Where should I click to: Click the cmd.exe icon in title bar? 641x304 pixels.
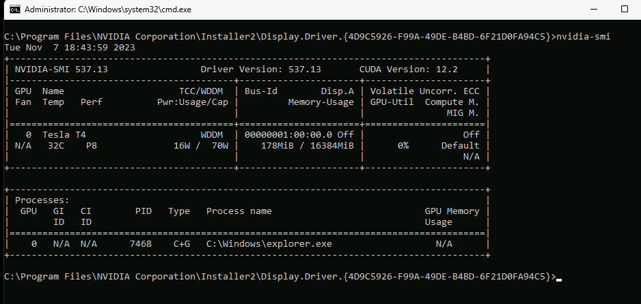pyautogui.click(x=15, y=10)
